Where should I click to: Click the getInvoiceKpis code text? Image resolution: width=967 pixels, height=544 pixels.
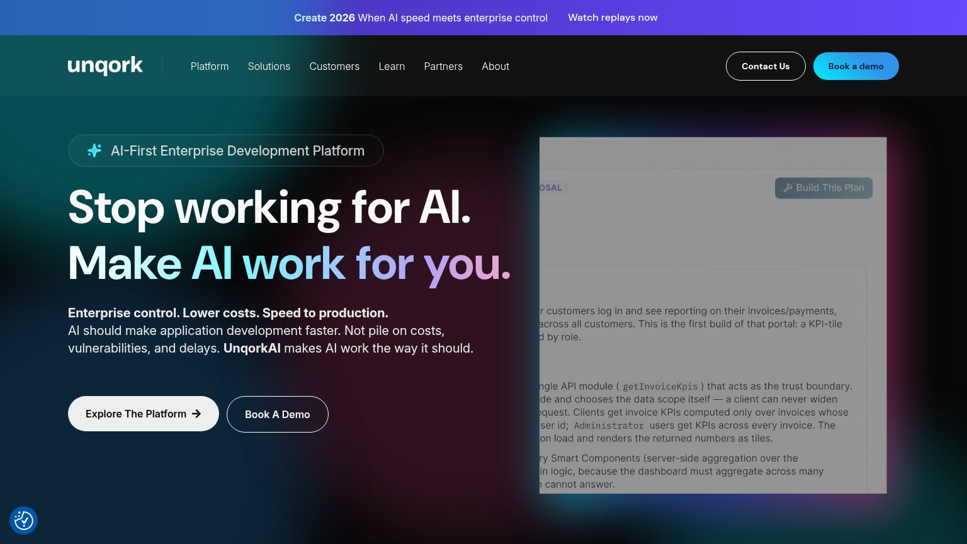660,387
